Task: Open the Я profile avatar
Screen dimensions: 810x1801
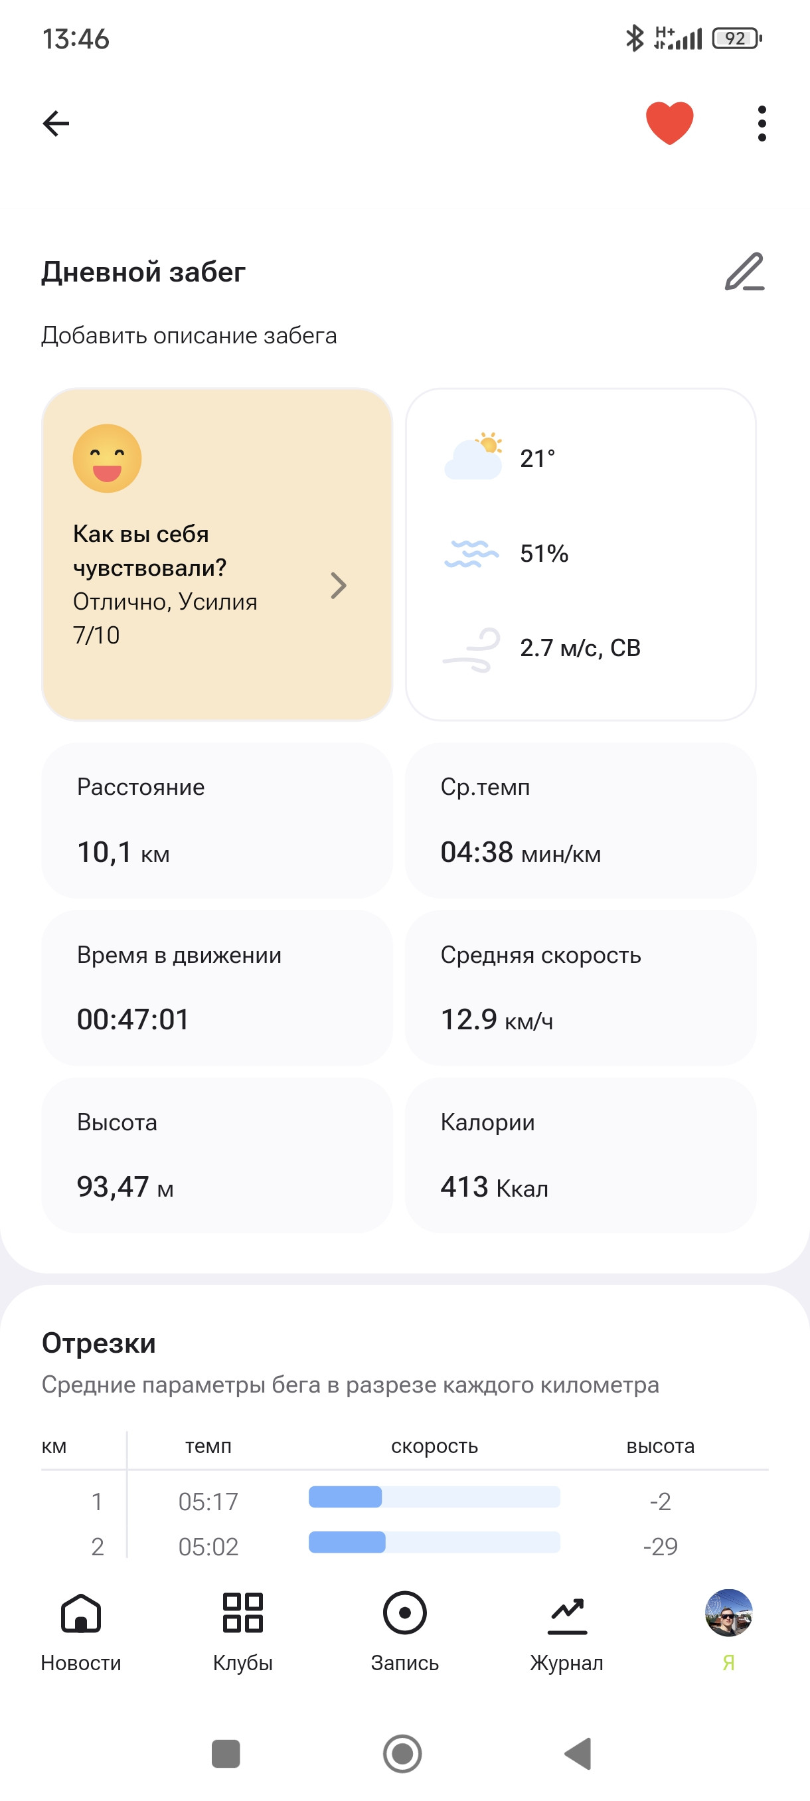Action: click(728, 1613)
